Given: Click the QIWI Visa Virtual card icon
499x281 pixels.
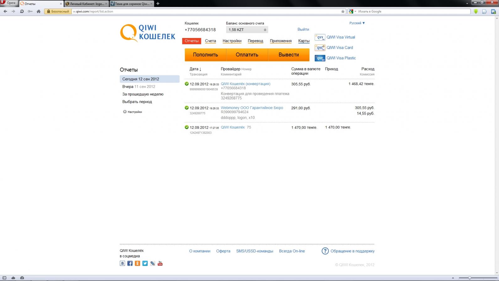Looking at the screenshot, I should tap(320, 37).
